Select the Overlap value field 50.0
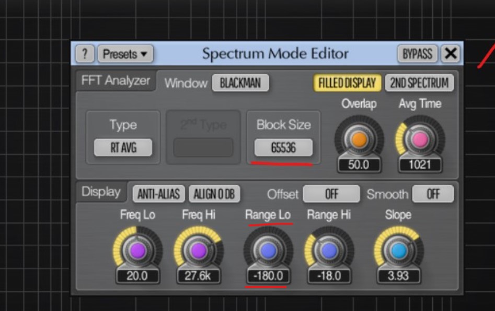The height and width of the screenshot is (311, 495). point(359,165)
